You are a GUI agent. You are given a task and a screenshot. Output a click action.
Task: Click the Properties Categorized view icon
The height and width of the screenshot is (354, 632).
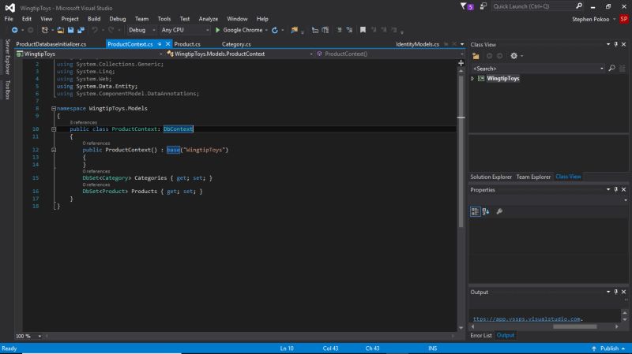point(476,211)
